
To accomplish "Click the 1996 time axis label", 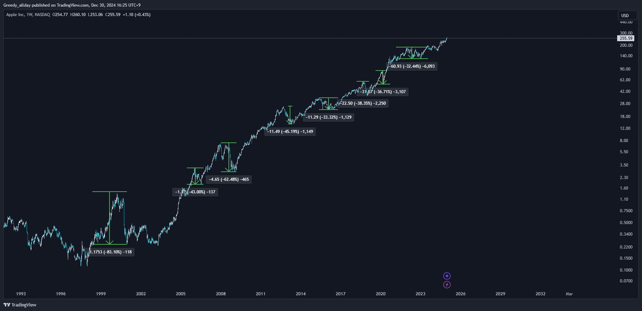I will point(61,294).
